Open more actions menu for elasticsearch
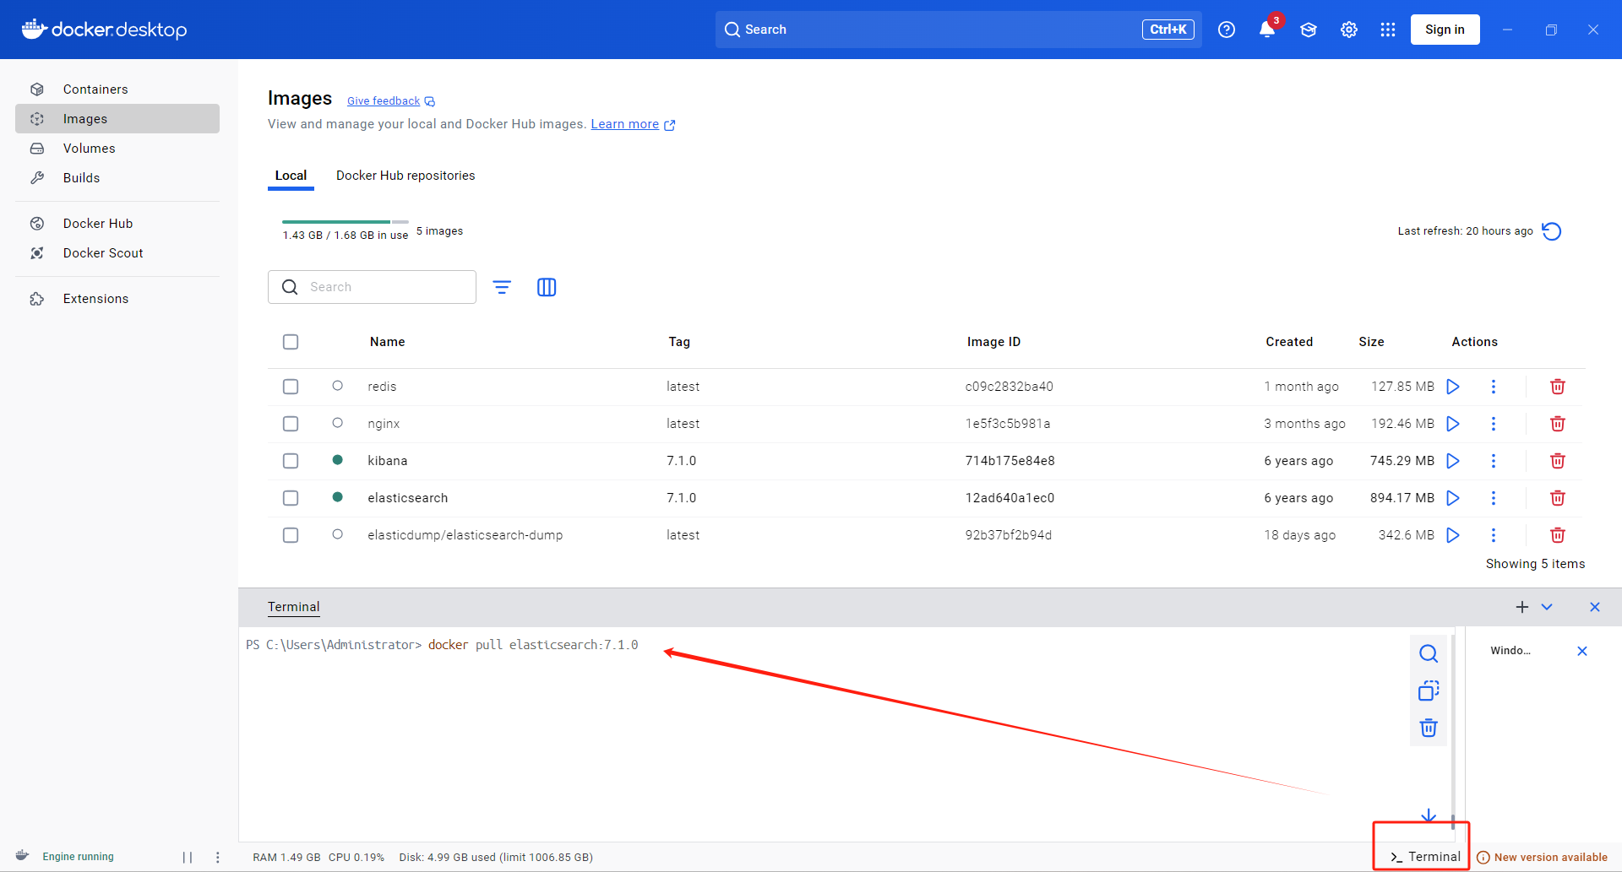Viewport: 1622px width, 872px height. [x=1494, y=498]
